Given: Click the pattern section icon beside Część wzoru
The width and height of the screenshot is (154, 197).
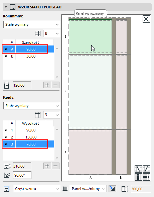Looking at the screenshot, I should (x=6, y=189).
